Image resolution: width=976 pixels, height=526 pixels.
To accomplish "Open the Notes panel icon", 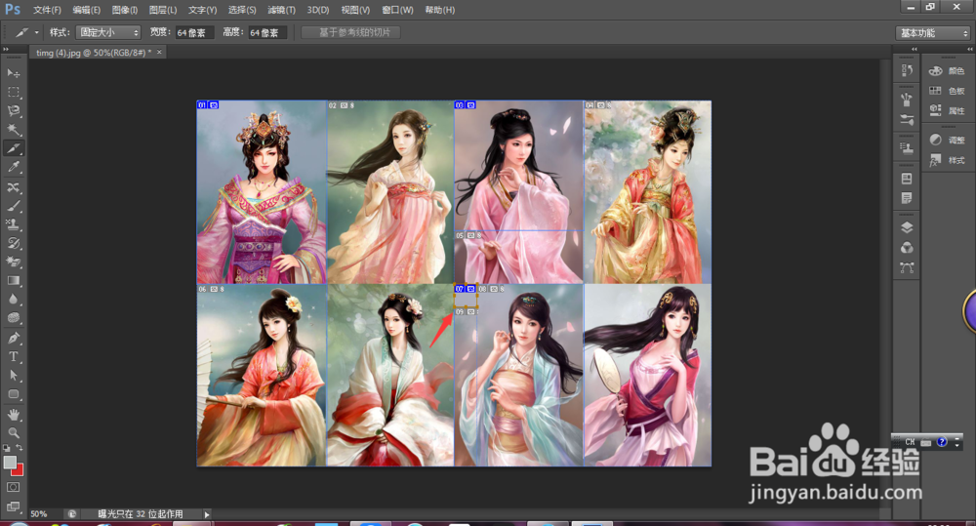I will [907, 198].
